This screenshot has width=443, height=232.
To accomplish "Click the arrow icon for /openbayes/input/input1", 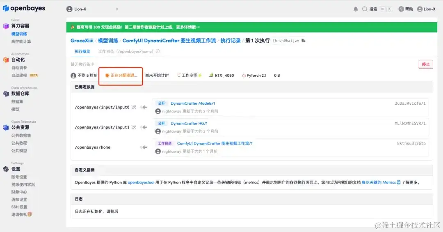I will (x=144, y=127).
